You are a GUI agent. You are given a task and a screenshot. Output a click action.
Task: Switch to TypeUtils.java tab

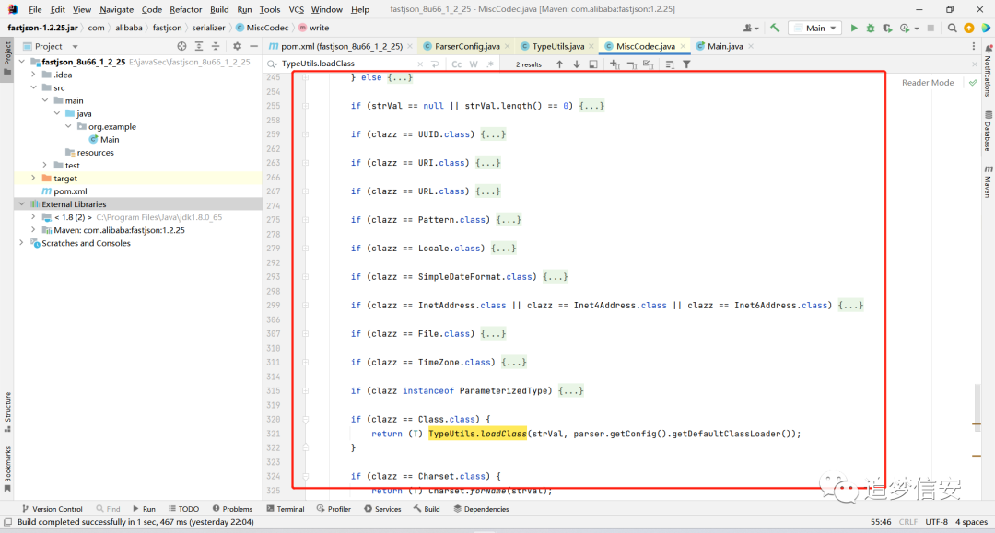click(x=557, y=46)
